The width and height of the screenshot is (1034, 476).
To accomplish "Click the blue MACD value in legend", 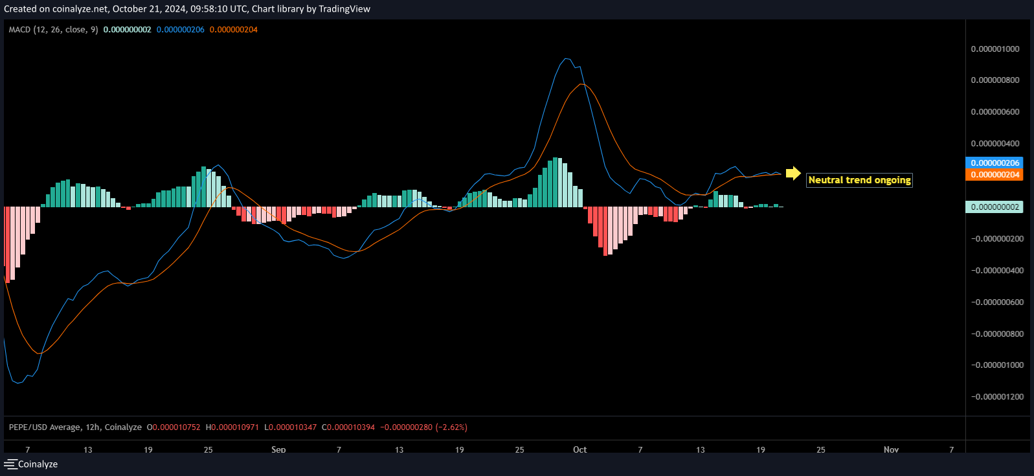I will [180, 30].
